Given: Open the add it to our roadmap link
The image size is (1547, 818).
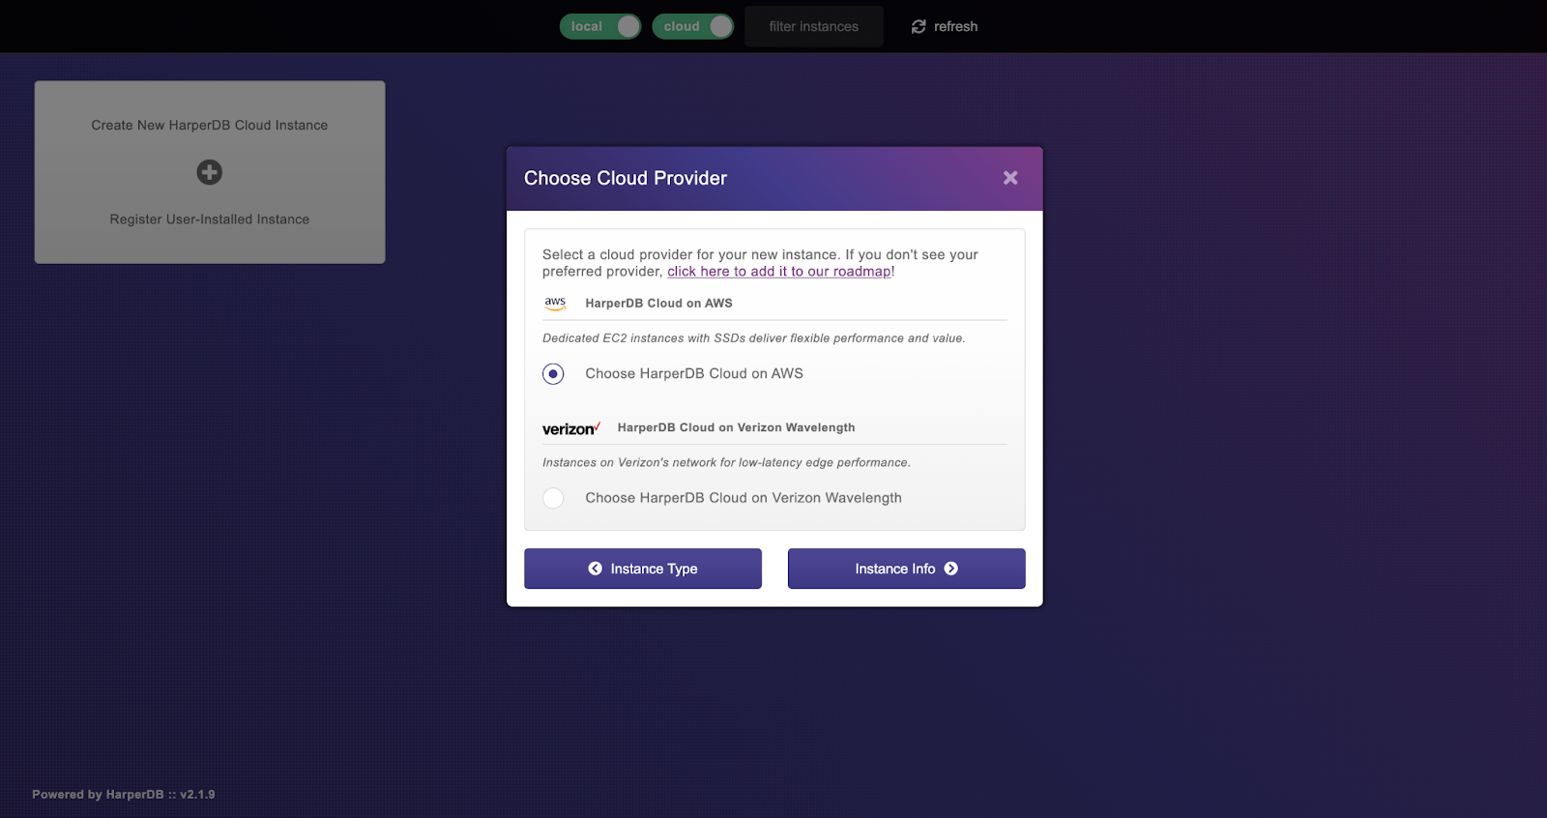Looking at the screenshot, I should click(779, 272).
